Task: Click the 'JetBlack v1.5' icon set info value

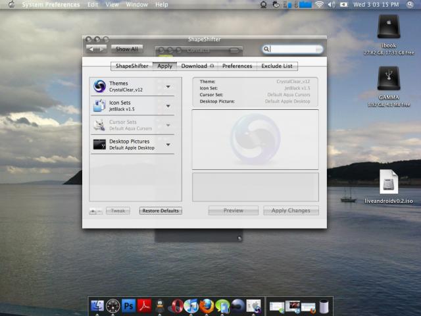Action: tap(297, 88)
